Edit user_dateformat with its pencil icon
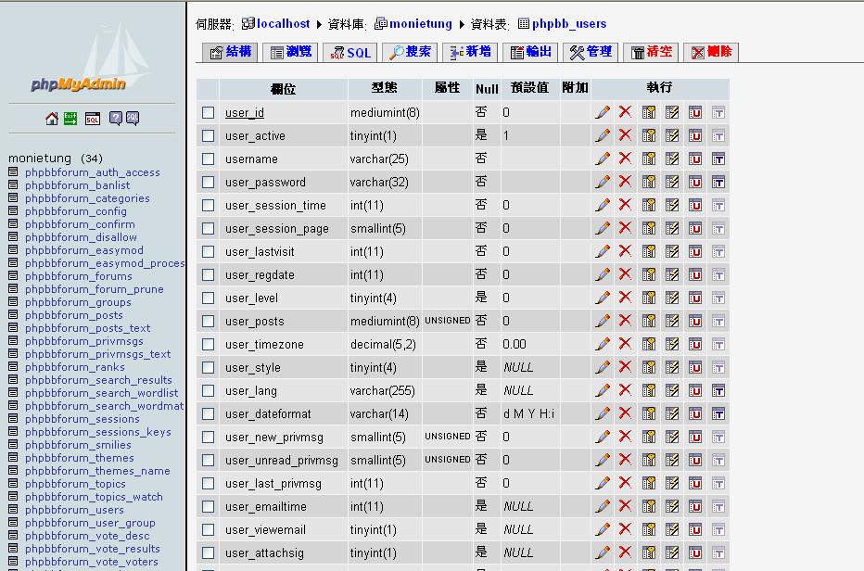This screenshot has height=571, width=864. [603, 413]
